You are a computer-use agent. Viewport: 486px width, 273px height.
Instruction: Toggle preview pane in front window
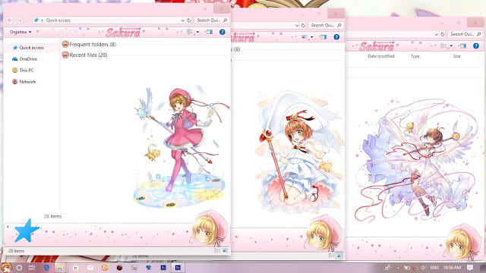click(210, 32)
